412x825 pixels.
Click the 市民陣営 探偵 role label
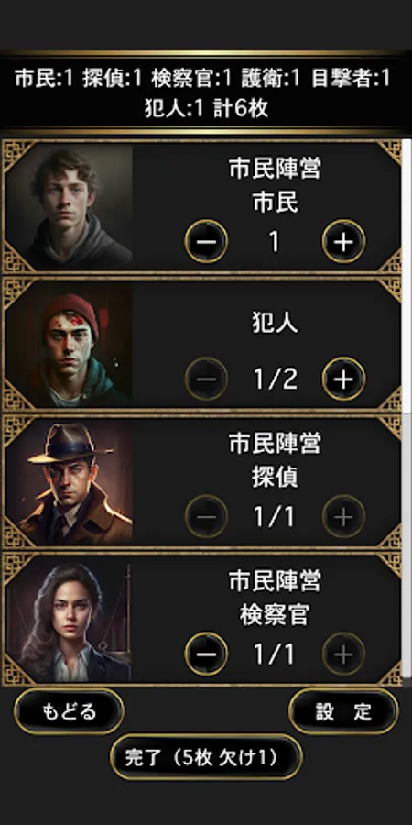tap(275, 461)
